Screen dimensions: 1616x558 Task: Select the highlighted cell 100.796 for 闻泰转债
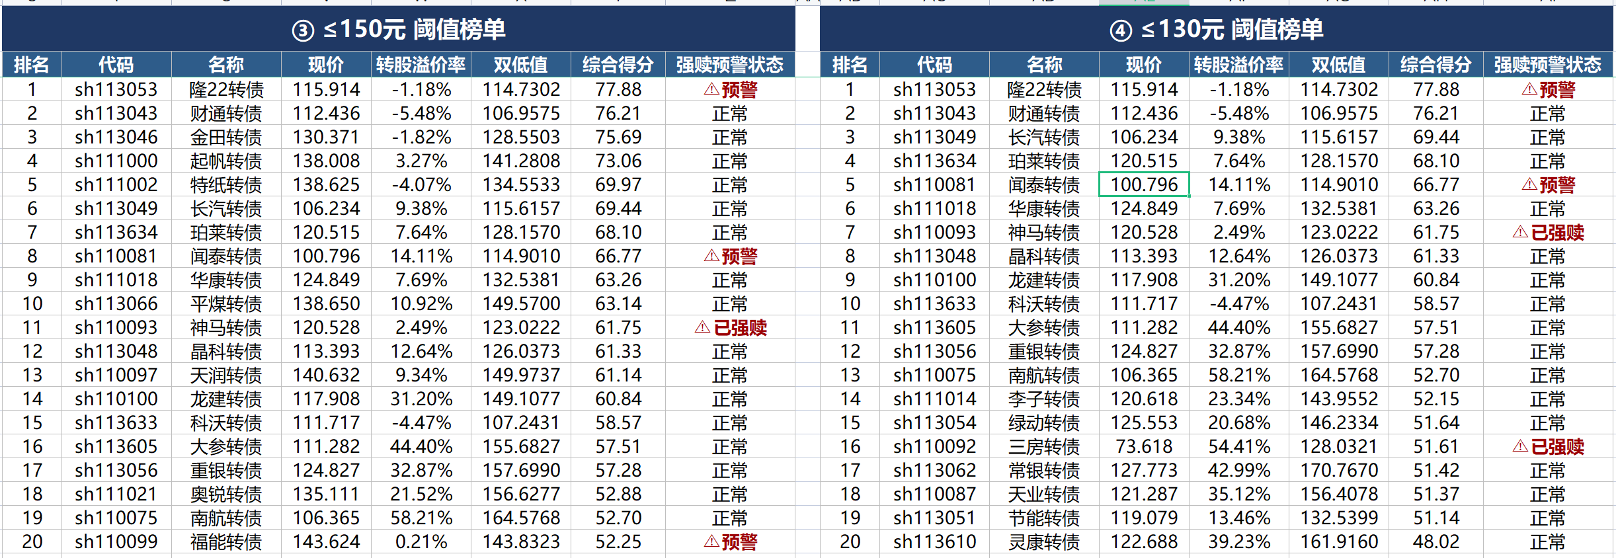pos(1144,184)
